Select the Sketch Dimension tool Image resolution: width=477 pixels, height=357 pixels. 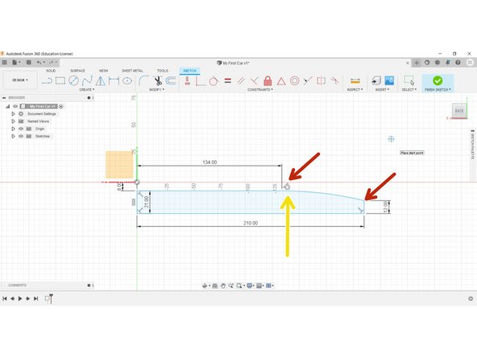coord(114,80)
